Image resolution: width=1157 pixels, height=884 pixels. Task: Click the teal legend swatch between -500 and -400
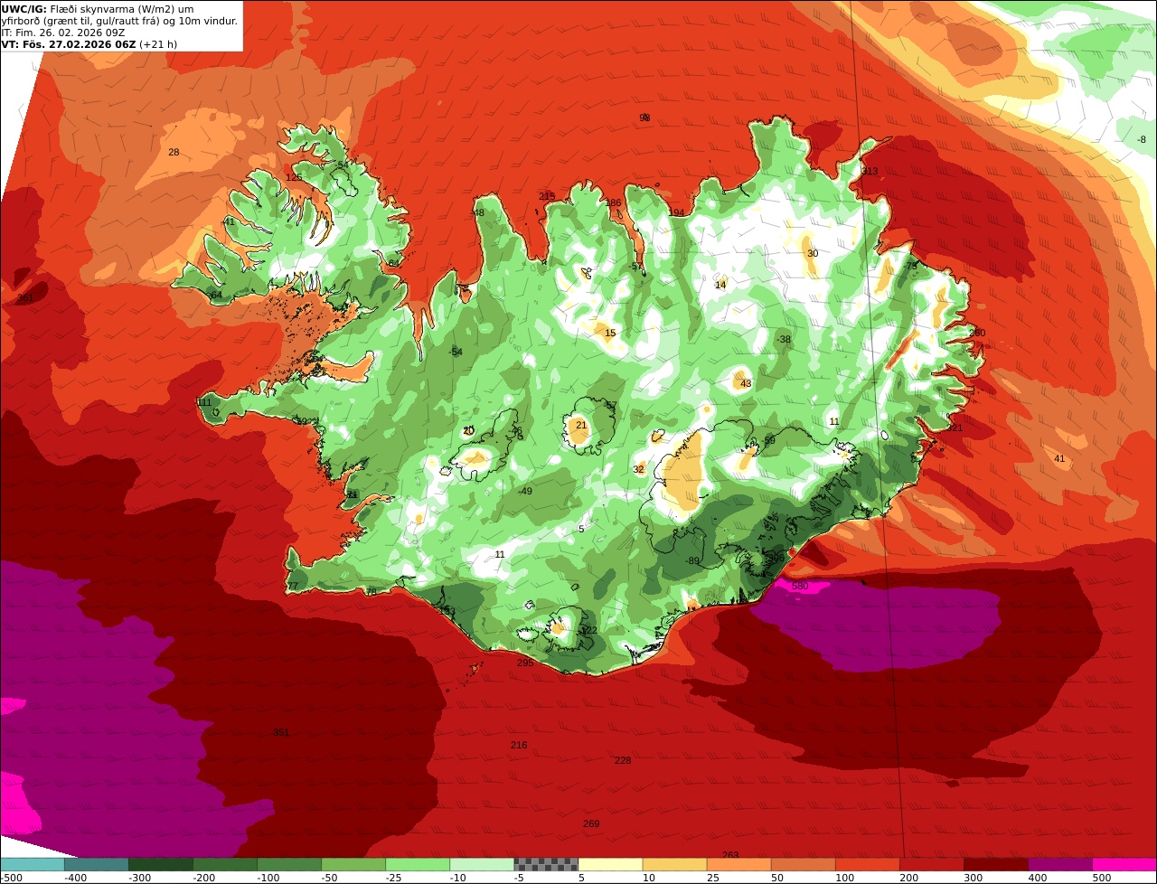[x=32, y=864]
